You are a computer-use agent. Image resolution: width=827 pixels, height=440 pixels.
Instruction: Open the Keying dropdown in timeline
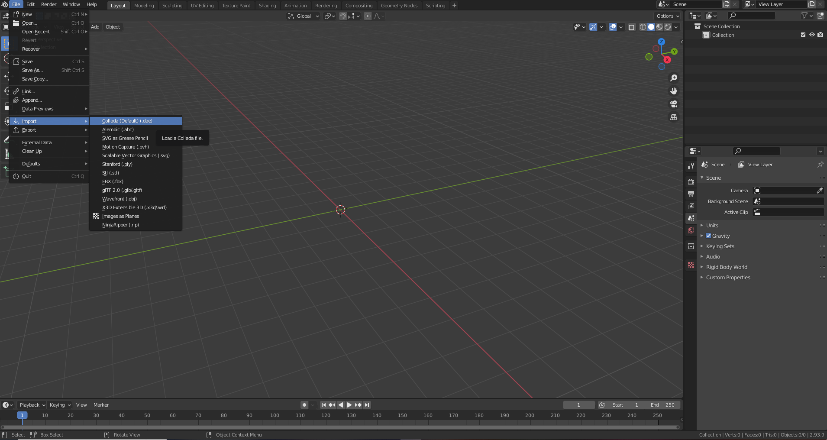pyautogui.click(x=60, y=405)
